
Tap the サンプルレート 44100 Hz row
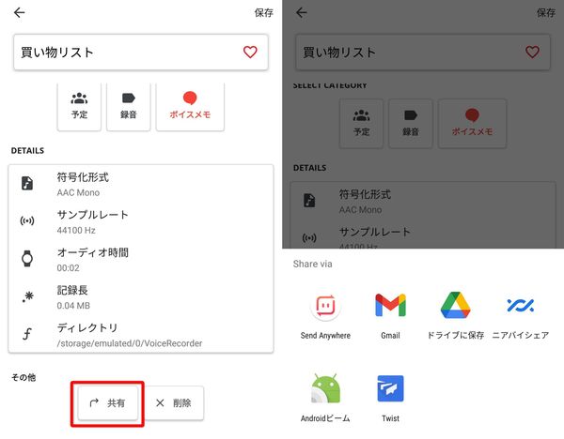tap(141, 221)
